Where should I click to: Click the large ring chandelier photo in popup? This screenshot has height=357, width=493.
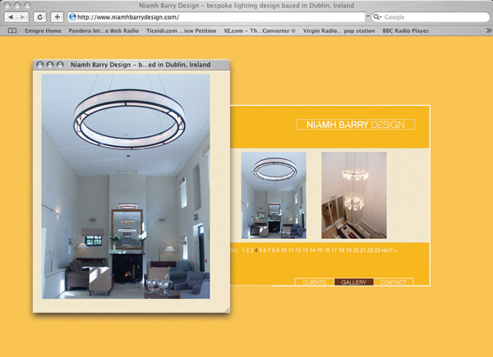126,186
